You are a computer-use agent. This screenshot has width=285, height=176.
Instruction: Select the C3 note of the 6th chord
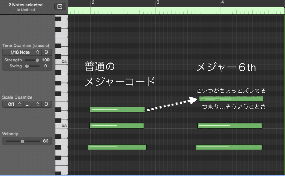230,126
